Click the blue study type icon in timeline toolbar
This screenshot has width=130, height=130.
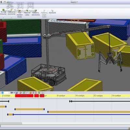coord(3,93)
